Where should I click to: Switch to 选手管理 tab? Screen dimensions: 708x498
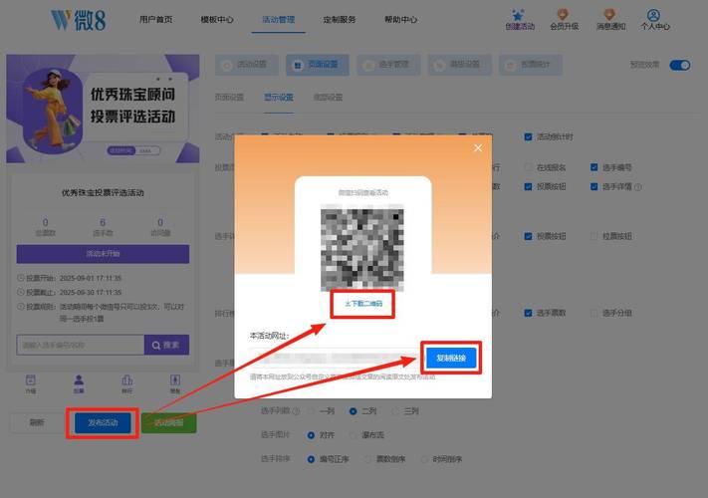click(388, 65)
